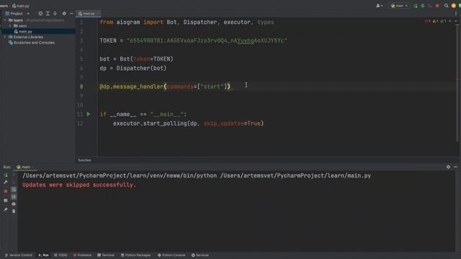
Task: Open the Services tool window
Action: (200, 255)
